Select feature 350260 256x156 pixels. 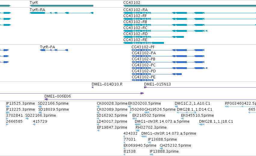137,109
